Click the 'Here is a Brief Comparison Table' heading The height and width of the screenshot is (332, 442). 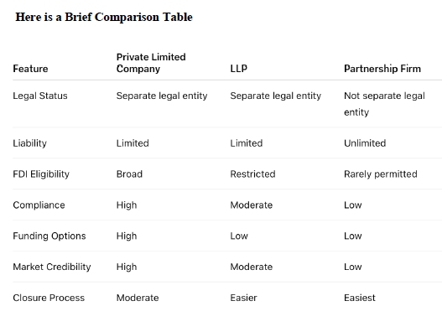pos(104,18)
